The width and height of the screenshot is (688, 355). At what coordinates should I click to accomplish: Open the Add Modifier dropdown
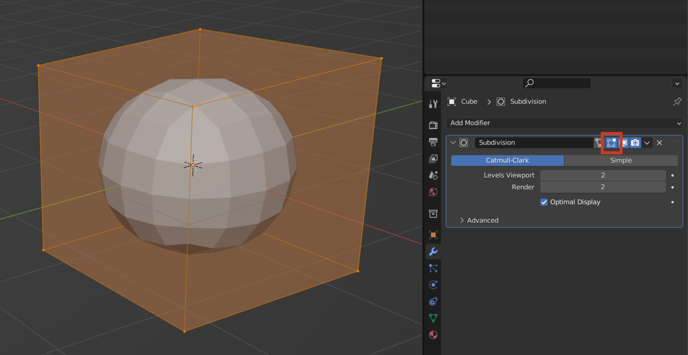pyautogui.click(x=564, y=123)
